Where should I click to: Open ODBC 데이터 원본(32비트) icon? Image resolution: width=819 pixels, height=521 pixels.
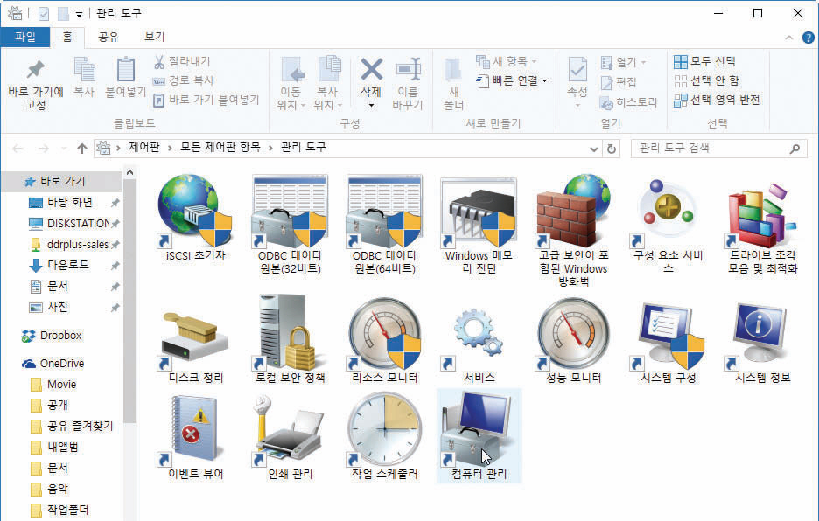290,225
